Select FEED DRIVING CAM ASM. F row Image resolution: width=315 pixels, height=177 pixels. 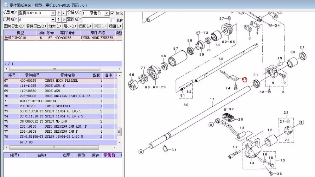(60, 126)
